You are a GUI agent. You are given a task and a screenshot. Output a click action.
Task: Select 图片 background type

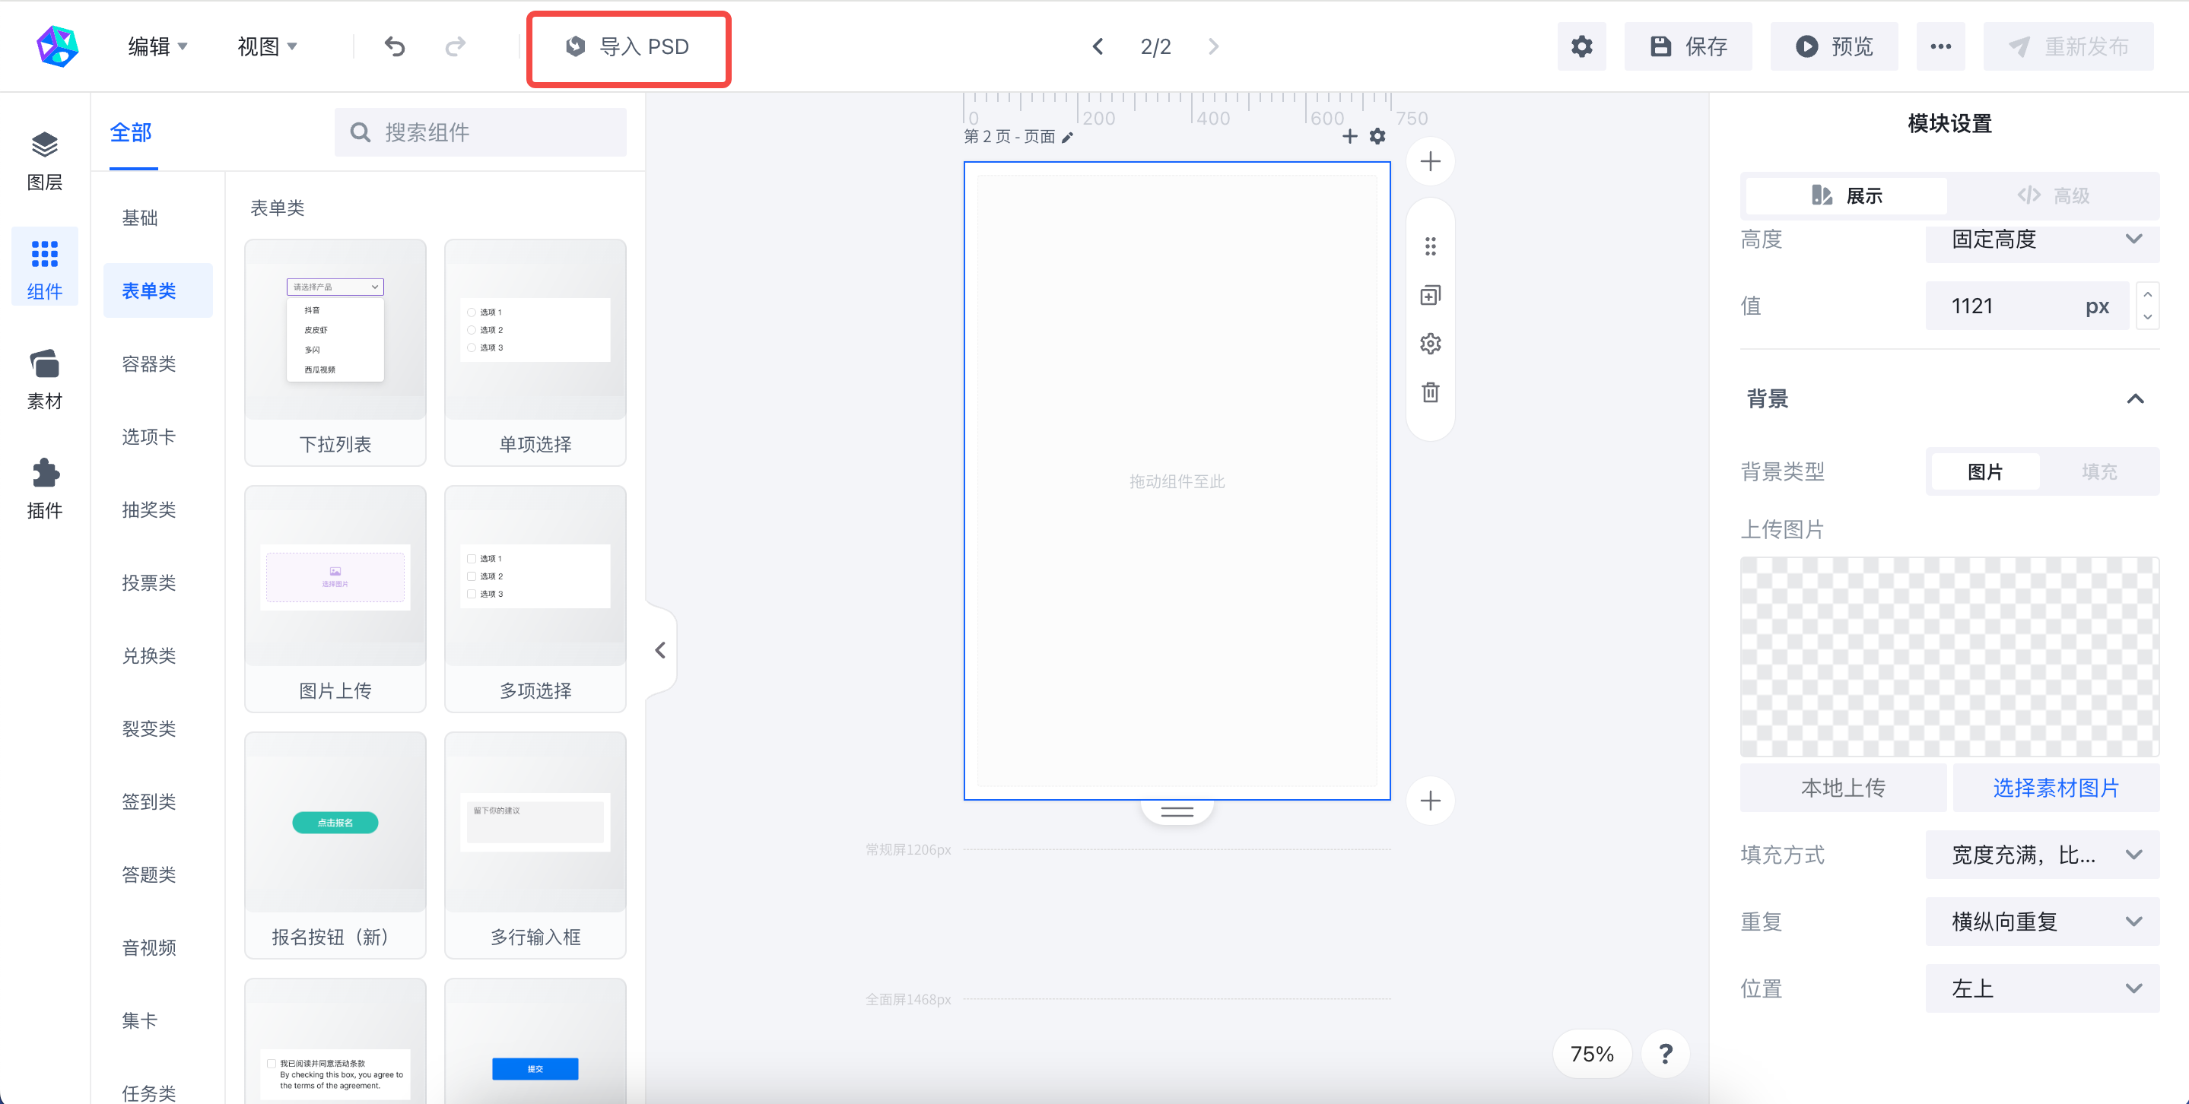pos(1984,471)
